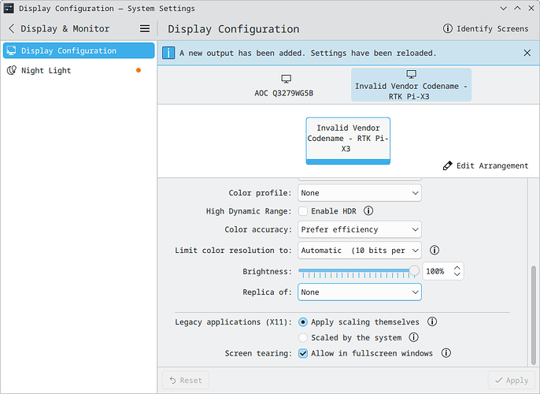540x394 pixels.
Task: Open Color accuracy dropdown
Action: click(x=359, y=229)
